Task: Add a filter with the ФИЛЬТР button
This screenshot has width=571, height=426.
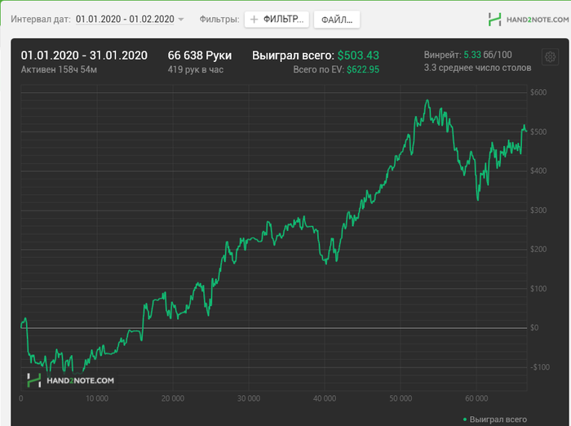Action: (x=277, y=20)
